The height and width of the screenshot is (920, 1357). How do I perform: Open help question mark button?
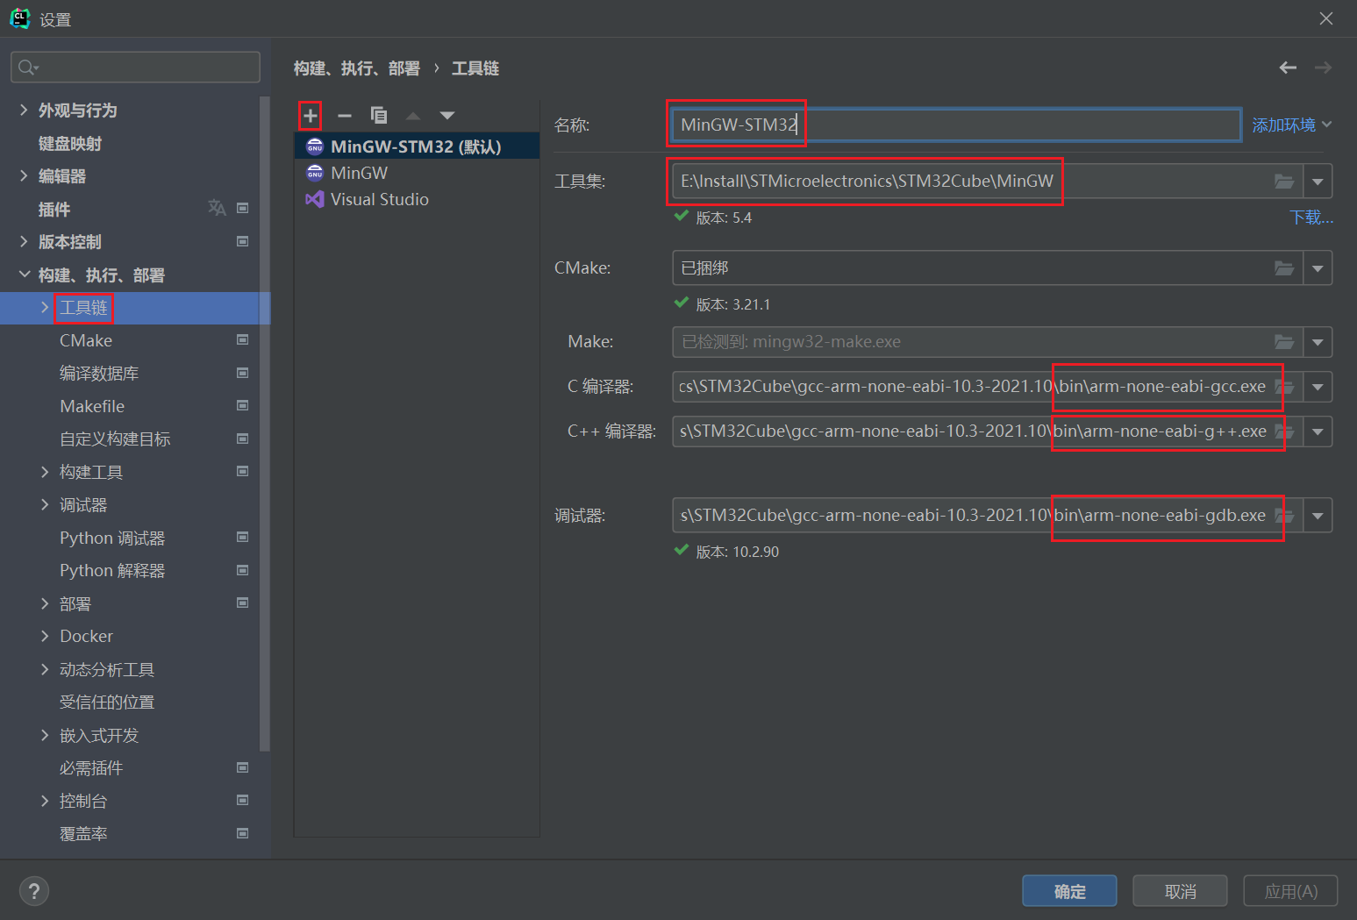(34, 892)
